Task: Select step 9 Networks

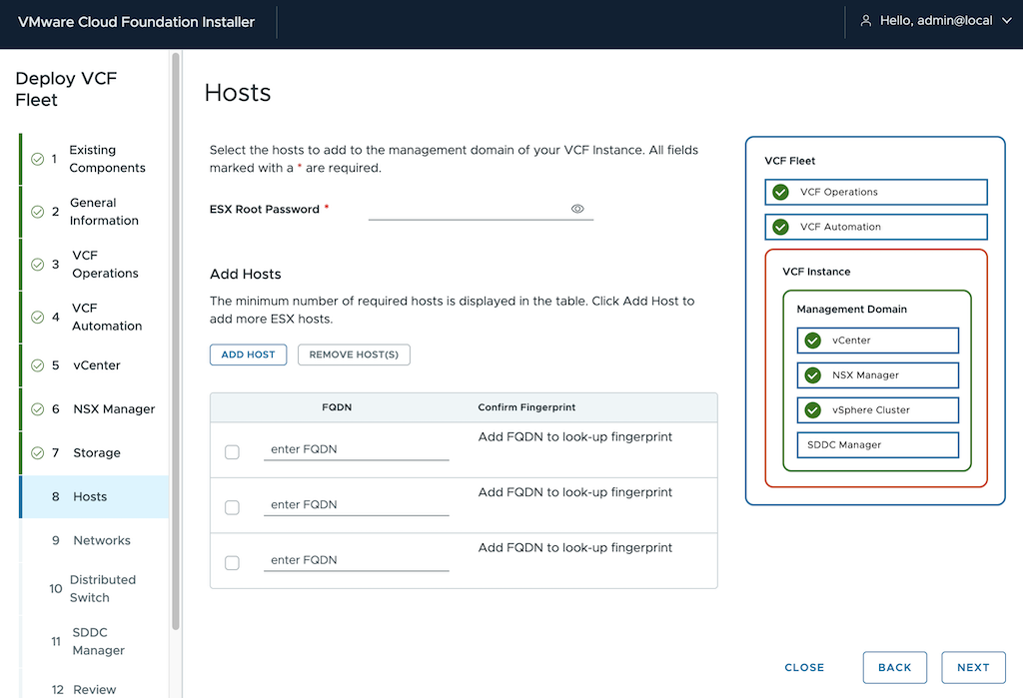Action: [x=94, y=540]
